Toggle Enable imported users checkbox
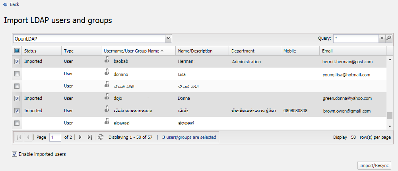The image size is (398, 171). coord(15,154)
